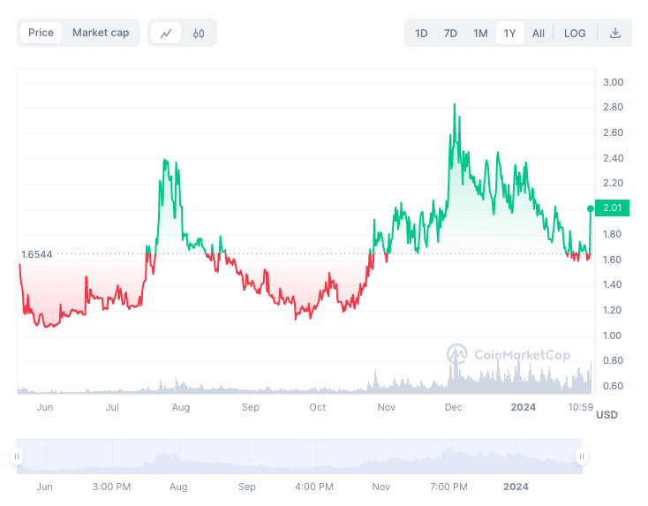
Task: Select 1Y time range
Action: [509, 34]
